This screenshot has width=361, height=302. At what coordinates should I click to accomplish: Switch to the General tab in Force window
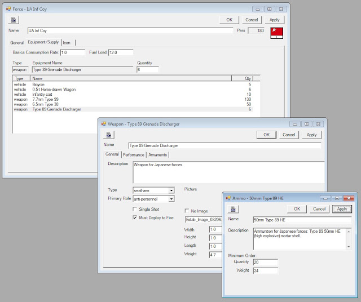17,43
